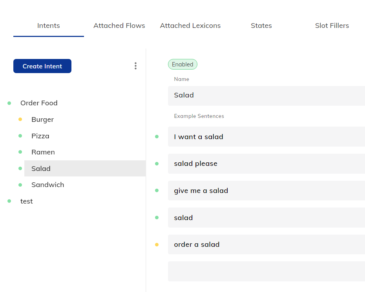
Task: Click the green dot beside Salad in the intent list
Action: [x=20, y=168]
